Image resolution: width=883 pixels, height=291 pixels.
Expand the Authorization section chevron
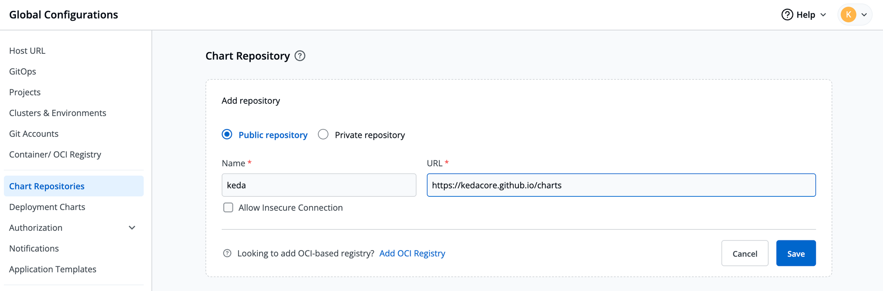132,228
